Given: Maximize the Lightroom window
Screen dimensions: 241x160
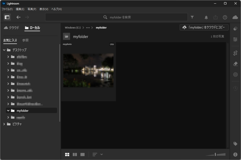Looking at the screenshot, I should point(225,3).
